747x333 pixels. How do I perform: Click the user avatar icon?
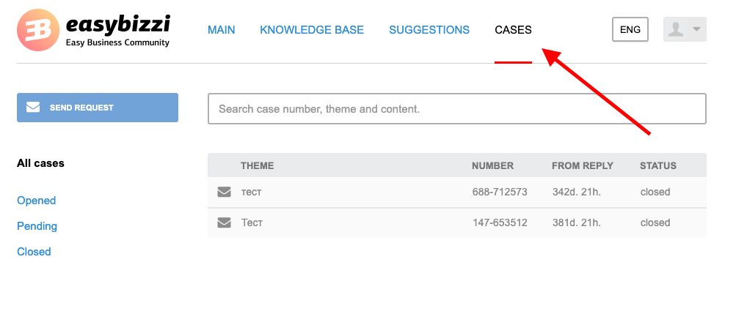tap(676, 29)
